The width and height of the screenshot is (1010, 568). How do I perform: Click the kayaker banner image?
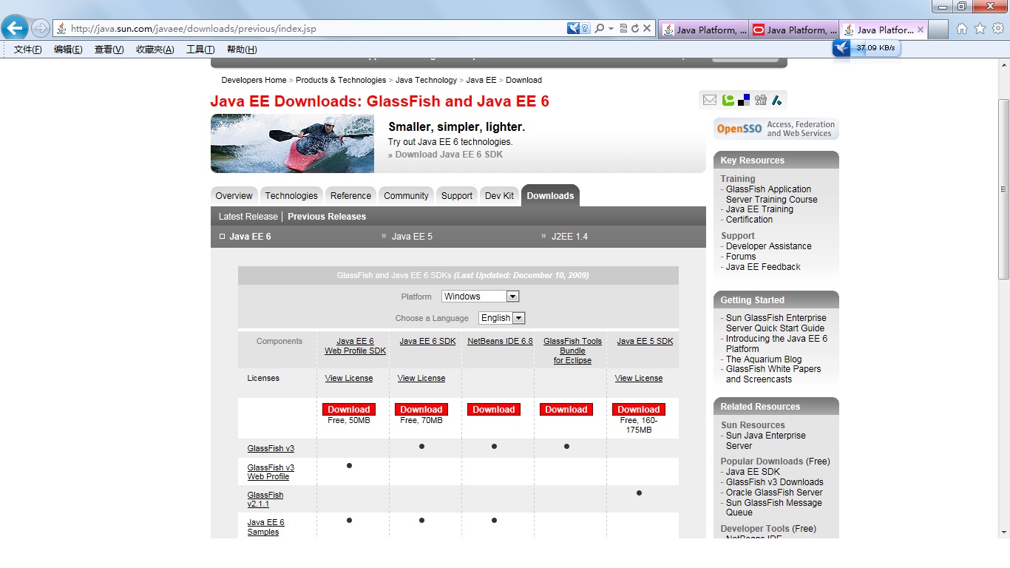click(292, 143)
